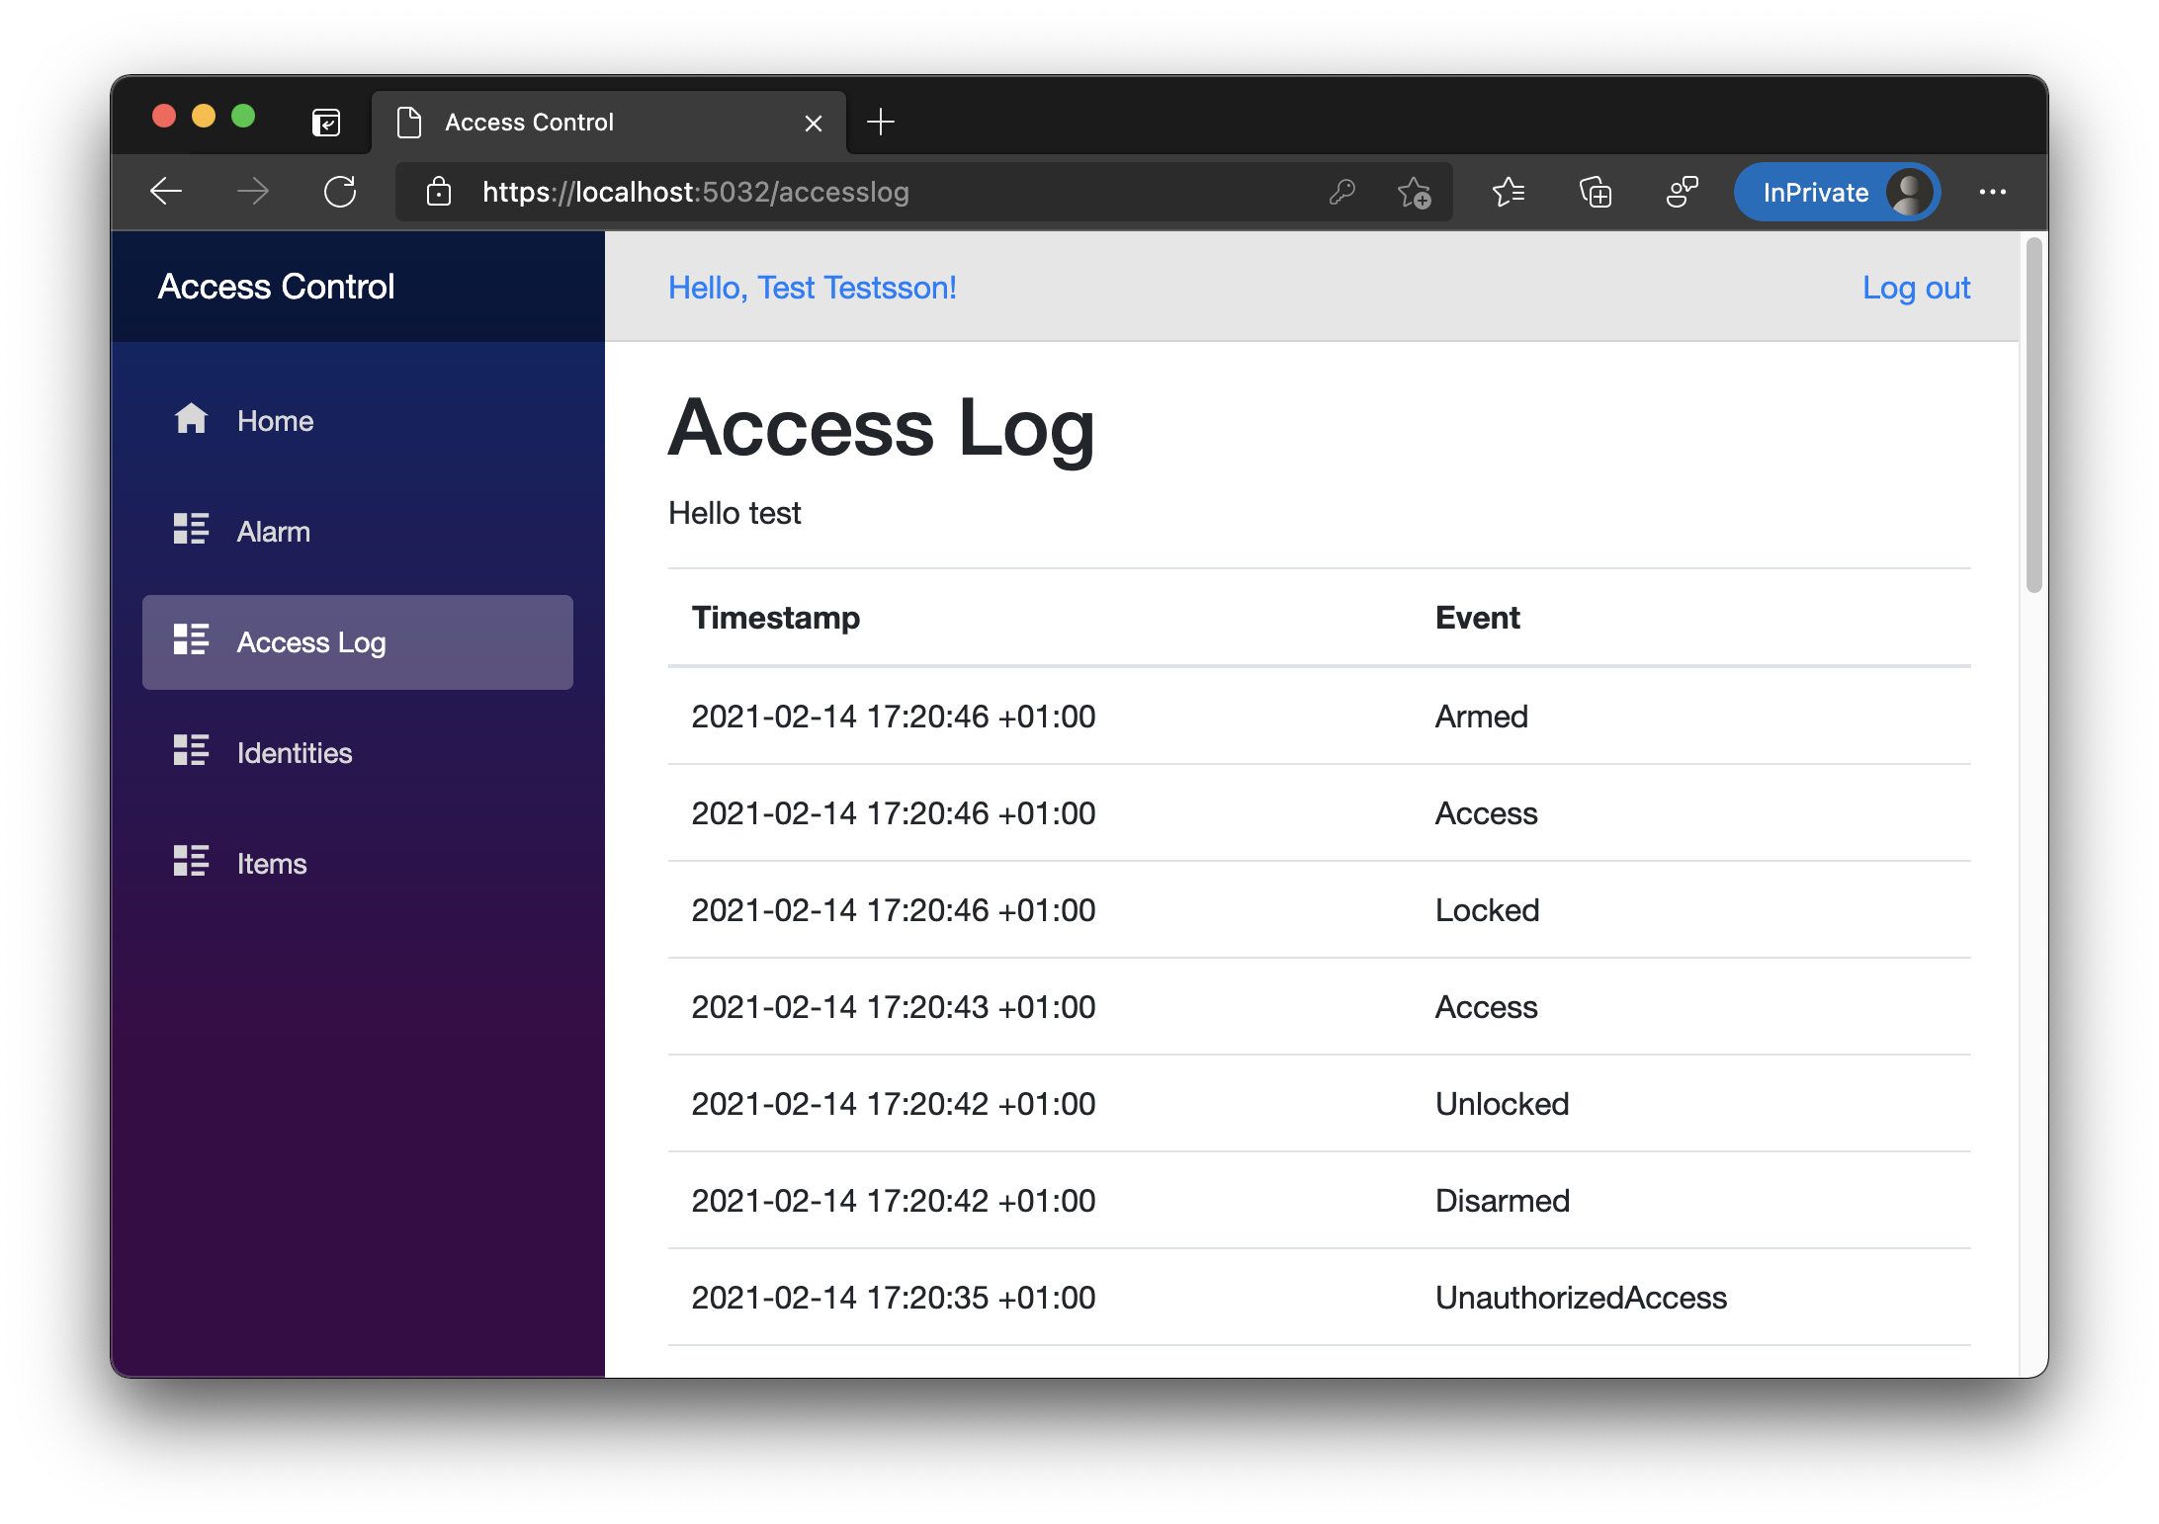Click the Identities list icon in sidebar

click(x=191, y=751)
